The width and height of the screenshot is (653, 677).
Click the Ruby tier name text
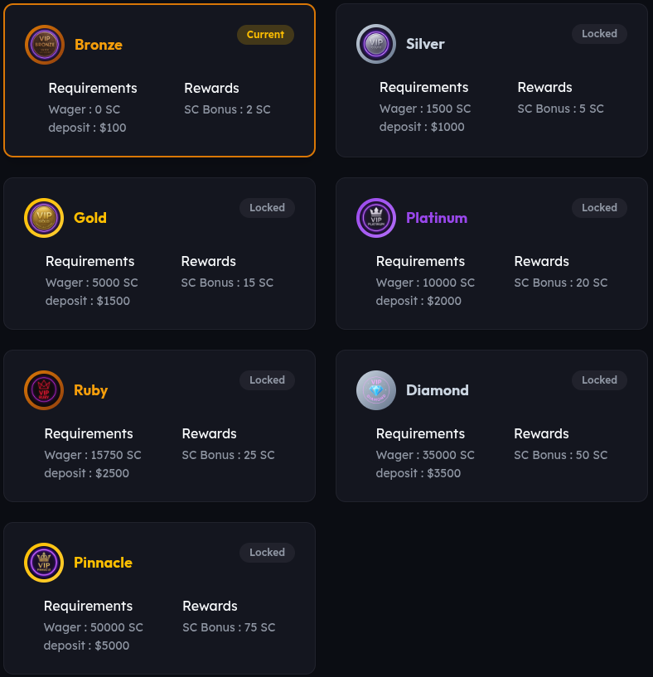[x=90, y=391]
